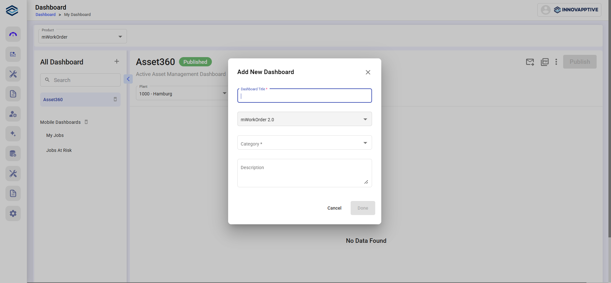Select My Jobs under Mobile Dashboards
Image resolution: width=611 pixels, height=283 pixels.
[55, 135]
